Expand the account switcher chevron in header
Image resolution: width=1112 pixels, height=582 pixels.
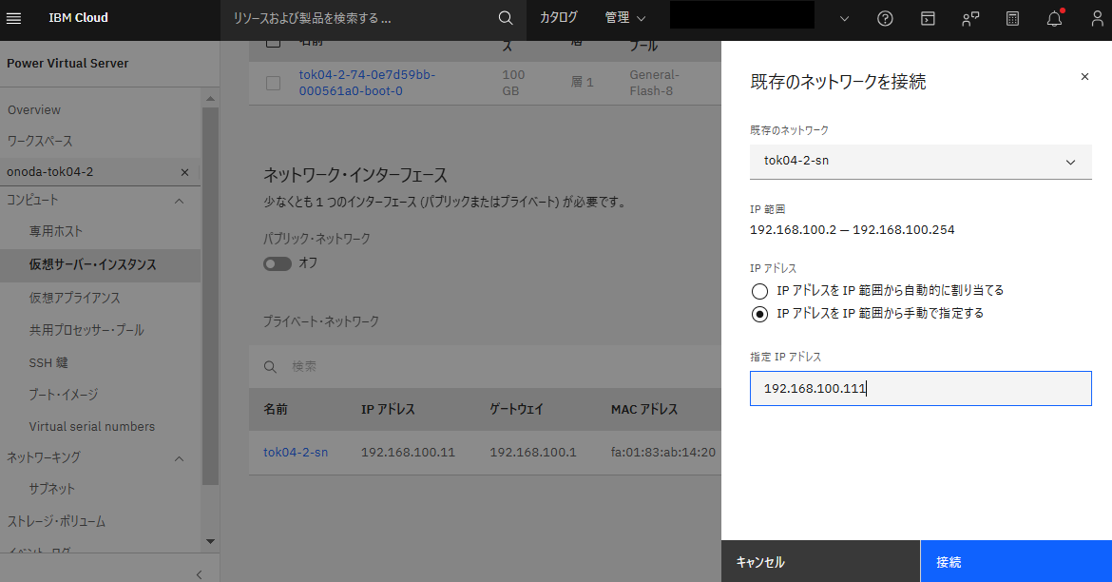click(844, 19)
